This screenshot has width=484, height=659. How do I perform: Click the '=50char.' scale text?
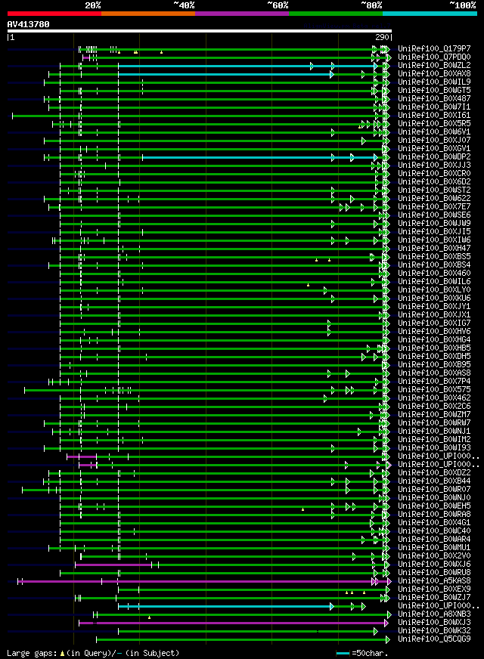[370, 654]
